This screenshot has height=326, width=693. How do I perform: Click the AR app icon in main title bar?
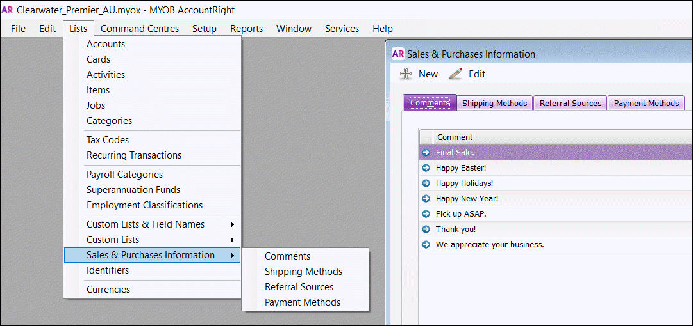pos(7,10)
